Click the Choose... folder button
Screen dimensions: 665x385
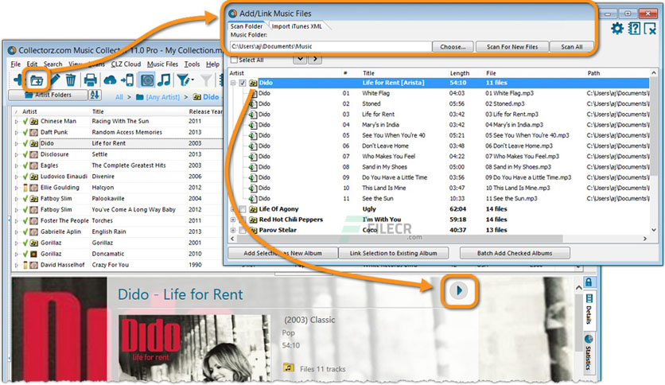click(453, 47)
